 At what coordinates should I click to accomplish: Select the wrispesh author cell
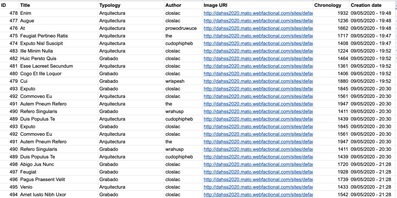(x=183, y=81)
